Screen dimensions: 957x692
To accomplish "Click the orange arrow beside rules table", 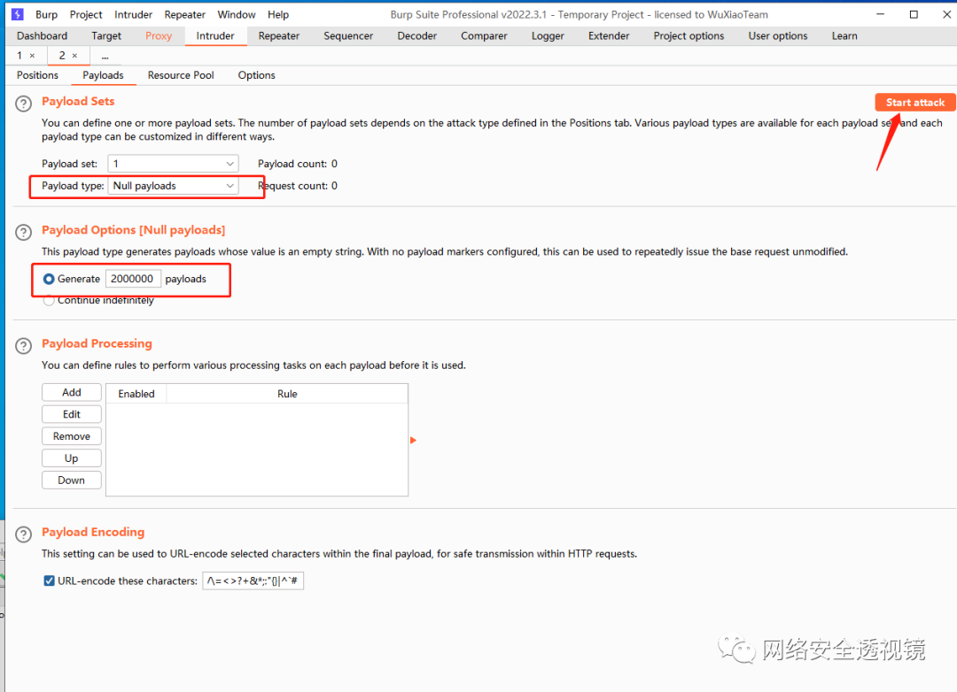I will tap(413, 440).
